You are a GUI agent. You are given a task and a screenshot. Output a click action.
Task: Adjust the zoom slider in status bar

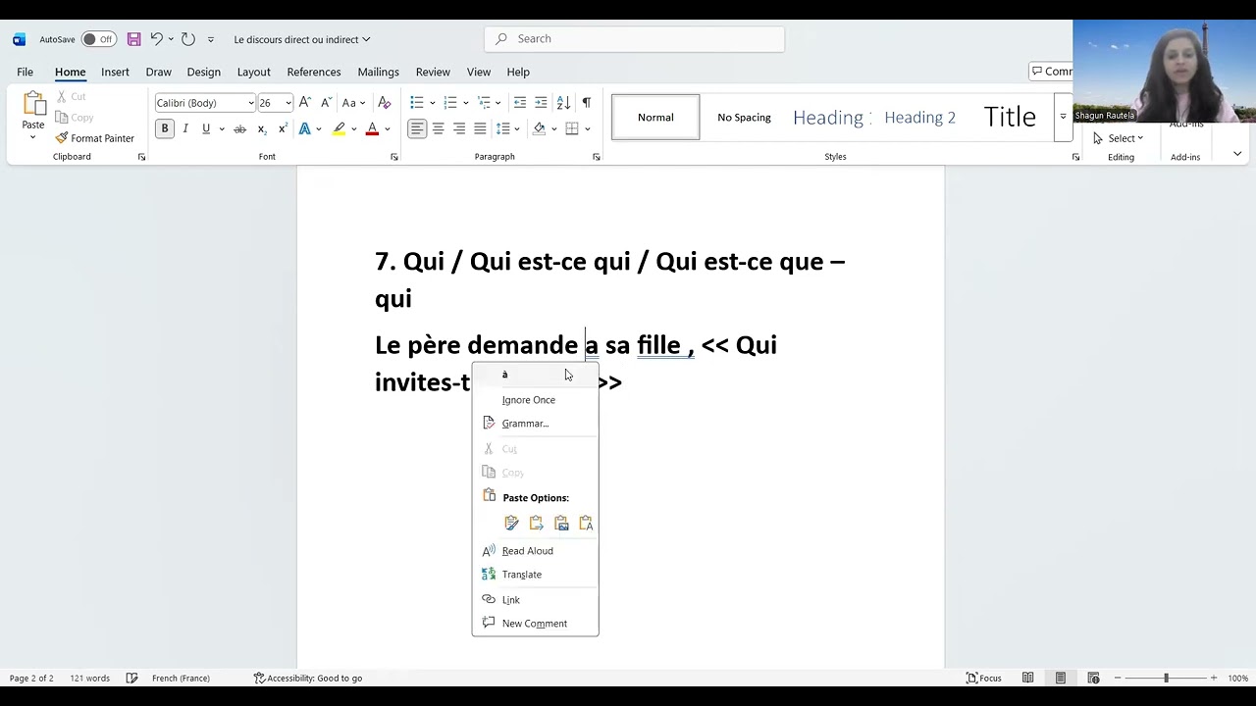[1166, 678]
